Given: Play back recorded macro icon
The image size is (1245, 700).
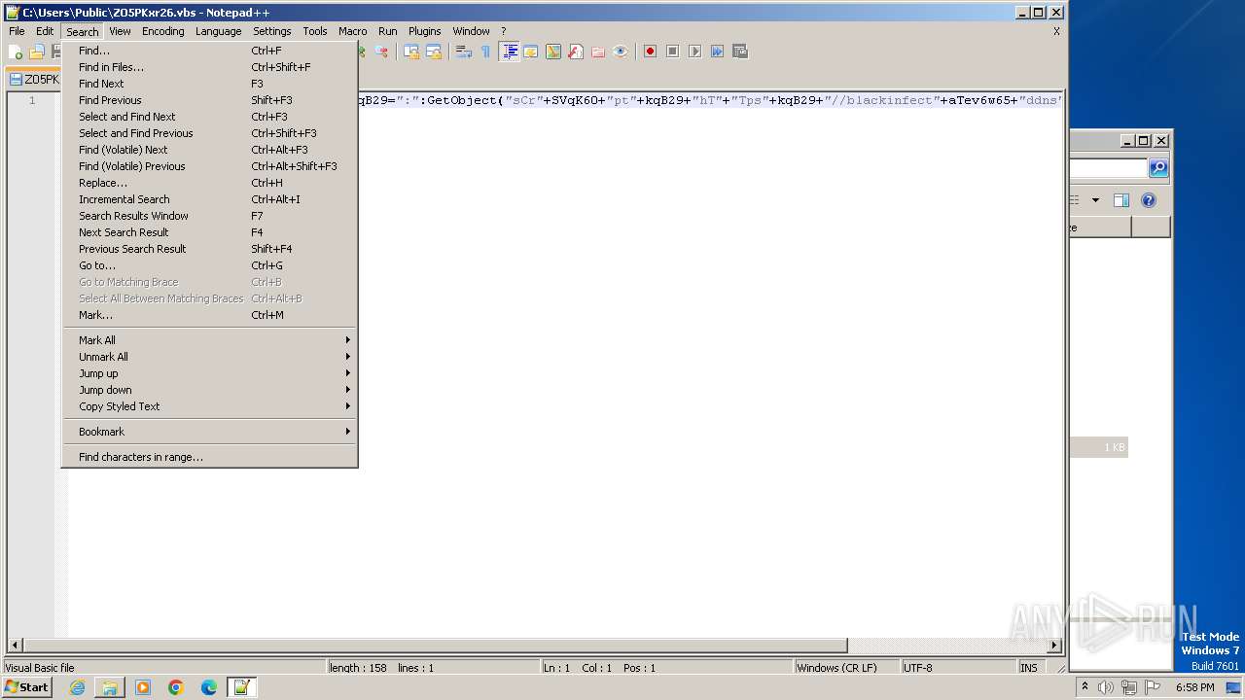Looking at the screenshot, I should [x=694, y=52].
